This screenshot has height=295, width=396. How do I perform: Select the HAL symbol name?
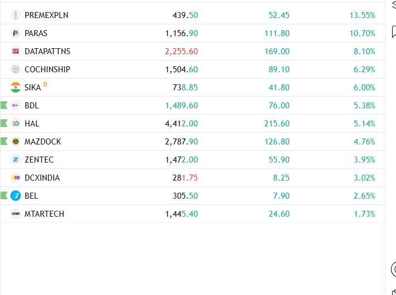32,124
